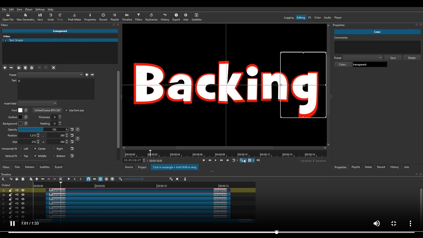Viewport: 423px width, 238px height.
Task: Click the Save preset button in Properties
Action: (x=393, y=58)
